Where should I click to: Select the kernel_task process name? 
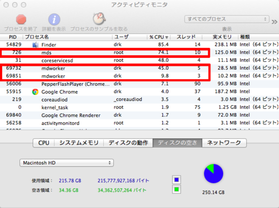click(55, 108)
